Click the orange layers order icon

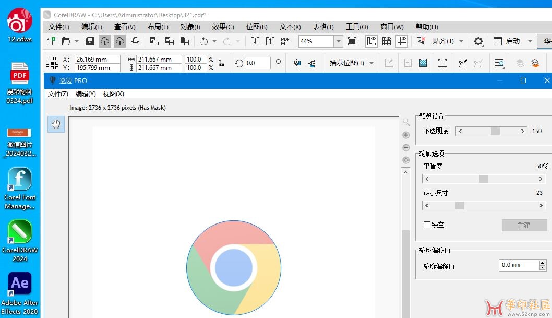[x=535, y=63]
